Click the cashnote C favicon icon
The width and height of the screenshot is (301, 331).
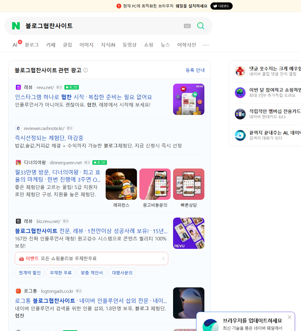point(18,128)
